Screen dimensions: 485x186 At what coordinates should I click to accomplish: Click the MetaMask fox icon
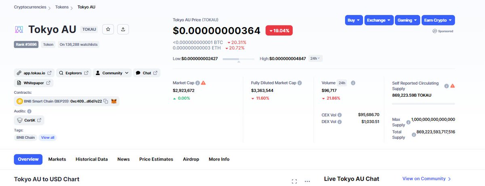tap(114, 101)
